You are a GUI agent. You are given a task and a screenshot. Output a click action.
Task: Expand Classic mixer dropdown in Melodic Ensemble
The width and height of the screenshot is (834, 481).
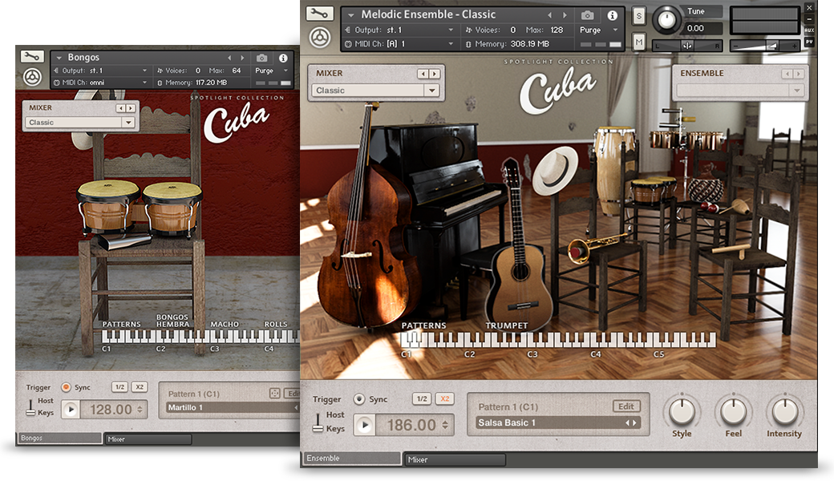(x=432, y=91)
